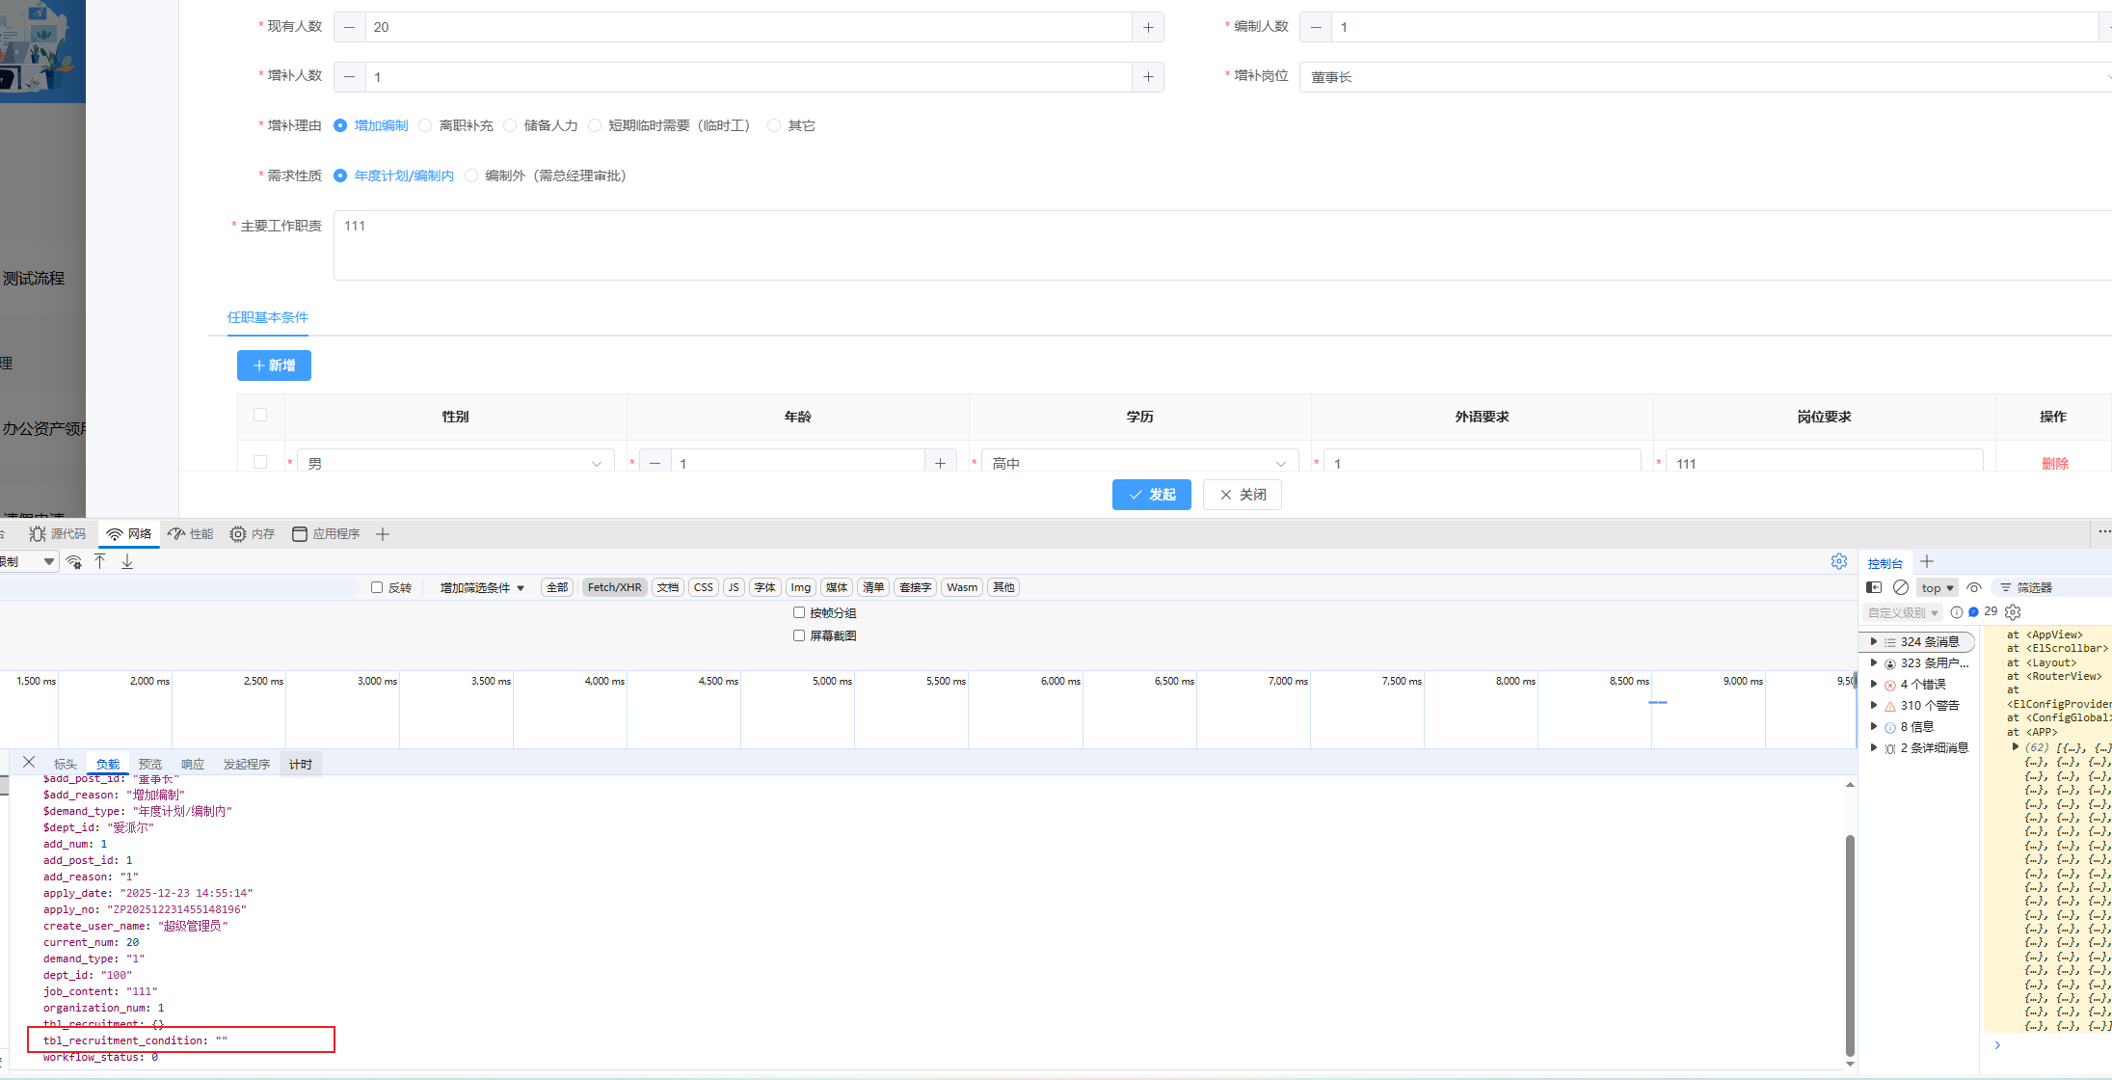Click the network conditions wifi-gear icon

coord(74,562)
